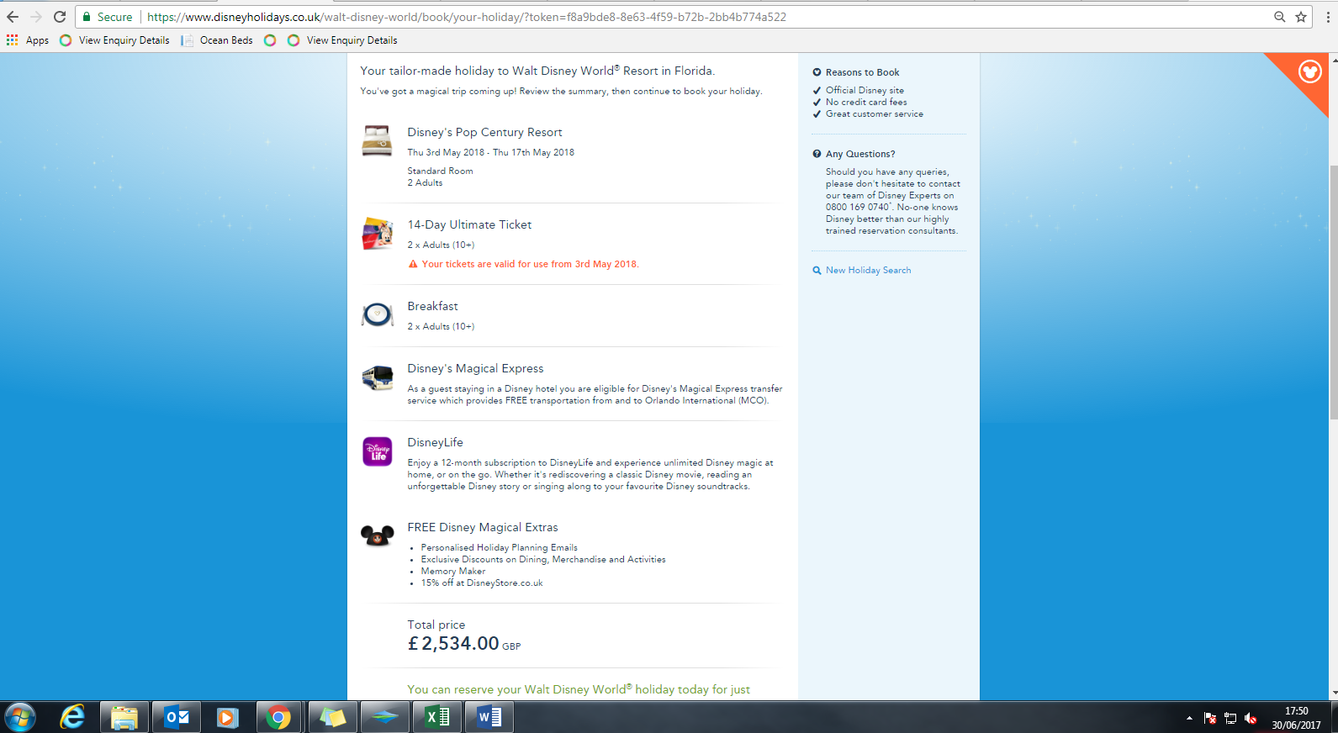Click the orange ticket warning triangle

pyautogui.click(x=413, y=264)
